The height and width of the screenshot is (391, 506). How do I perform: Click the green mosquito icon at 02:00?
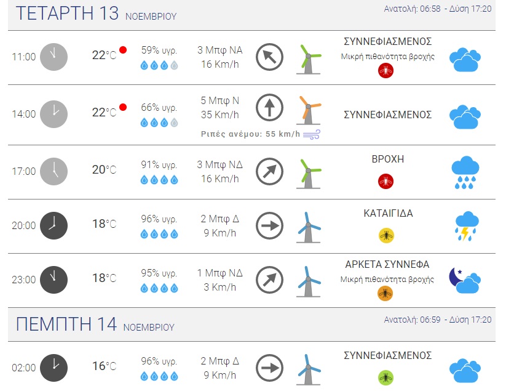click(385, 377)
